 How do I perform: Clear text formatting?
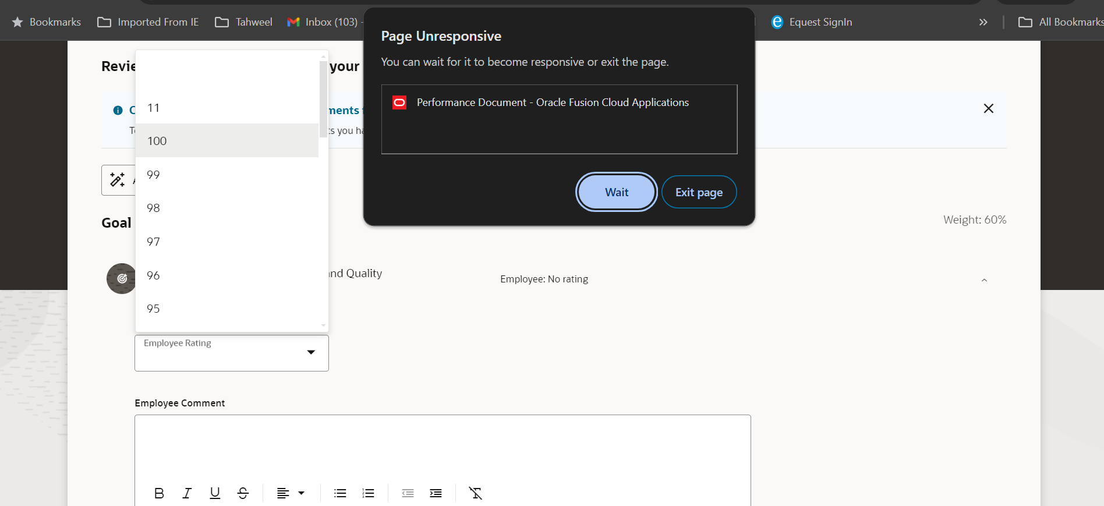pos(475,493)
